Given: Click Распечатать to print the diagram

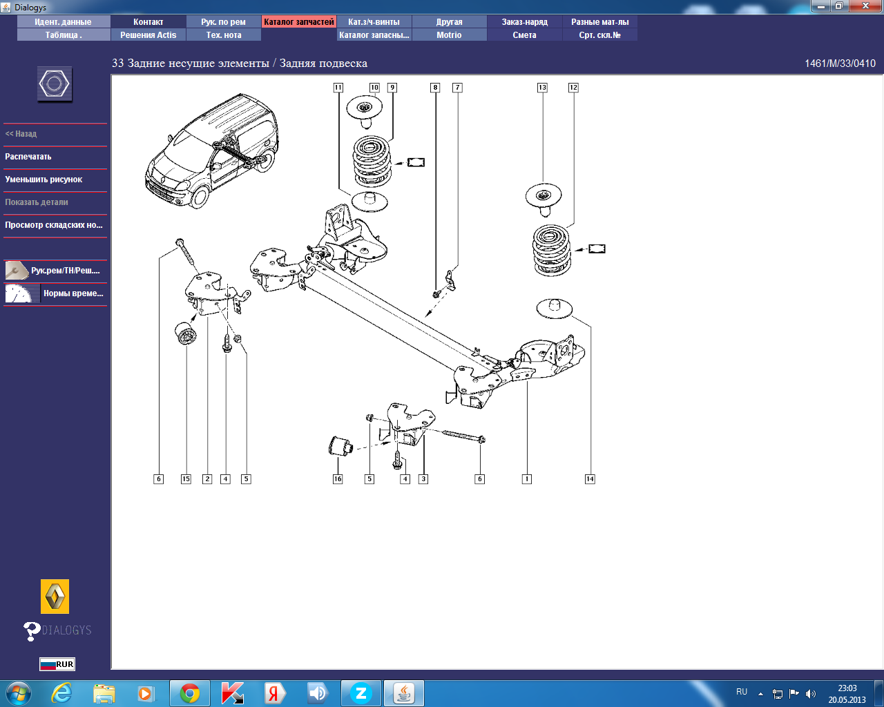Looking at the screenshot, I should pos(55,157).
